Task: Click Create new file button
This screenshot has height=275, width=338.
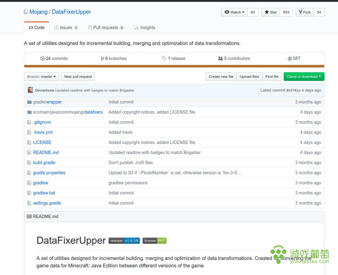Action: [x=221, y=77]
